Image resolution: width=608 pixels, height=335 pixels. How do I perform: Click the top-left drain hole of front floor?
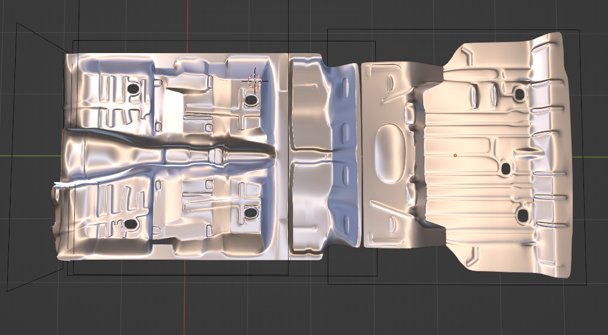(133, 89)
